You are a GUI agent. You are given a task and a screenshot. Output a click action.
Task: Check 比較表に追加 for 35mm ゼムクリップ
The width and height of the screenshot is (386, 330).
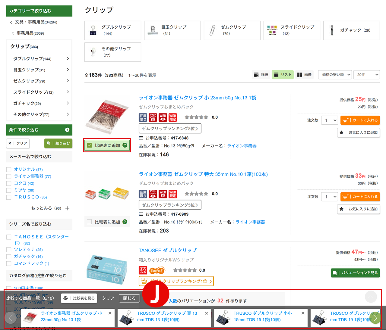click(89, 222)
